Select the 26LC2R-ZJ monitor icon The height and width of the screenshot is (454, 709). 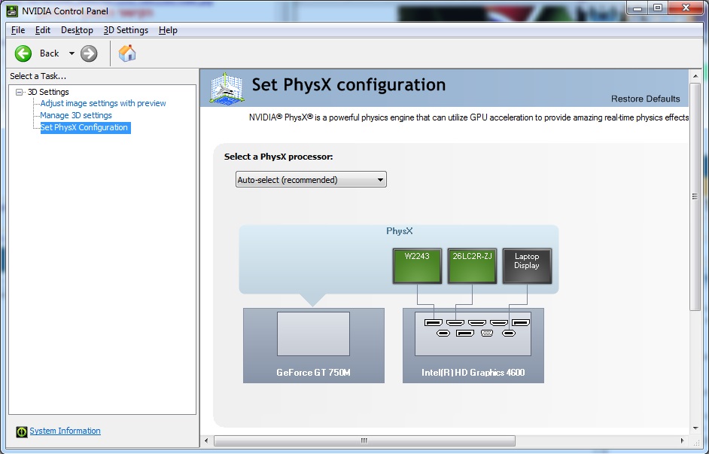(x=472, y=265)
